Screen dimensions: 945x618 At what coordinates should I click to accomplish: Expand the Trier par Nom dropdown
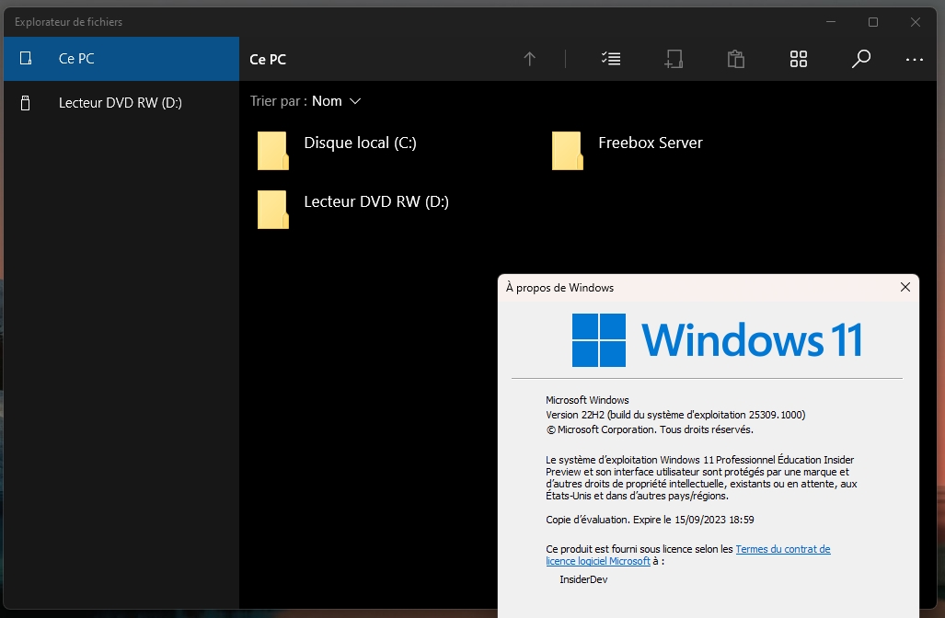(x=336, y=101)
